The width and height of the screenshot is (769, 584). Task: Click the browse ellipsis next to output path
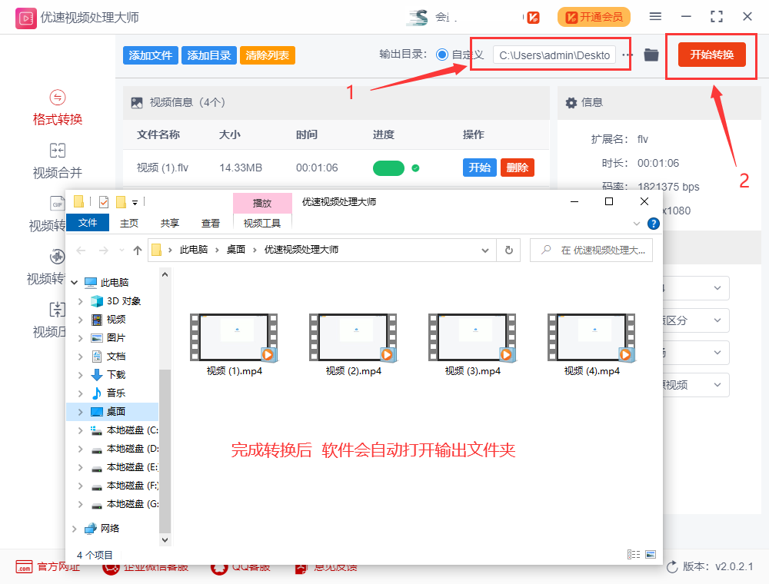tap(627, 55)
